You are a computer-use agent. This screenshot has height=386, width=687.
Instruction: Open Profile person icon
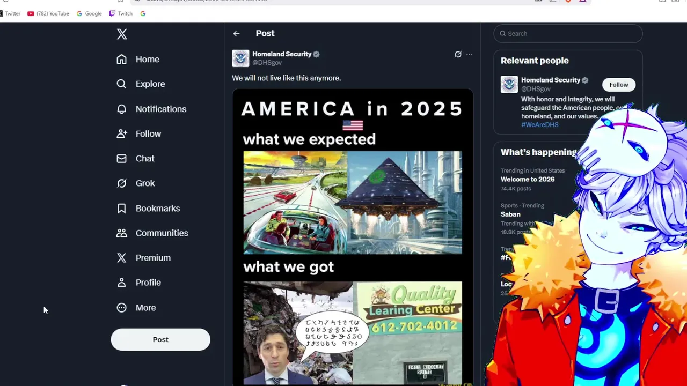pyautogui.click(x=122, y=283)
